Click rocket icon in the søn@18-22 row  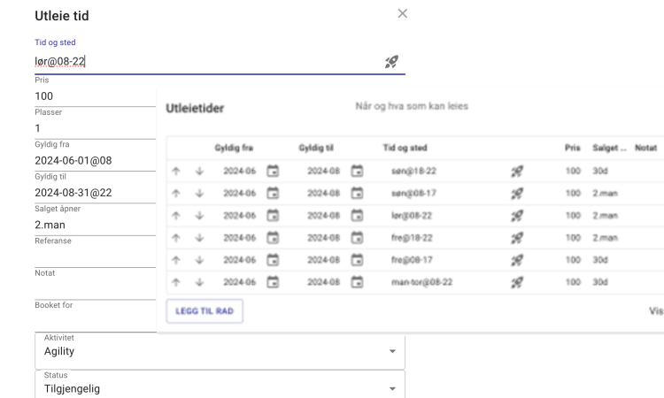518,171
